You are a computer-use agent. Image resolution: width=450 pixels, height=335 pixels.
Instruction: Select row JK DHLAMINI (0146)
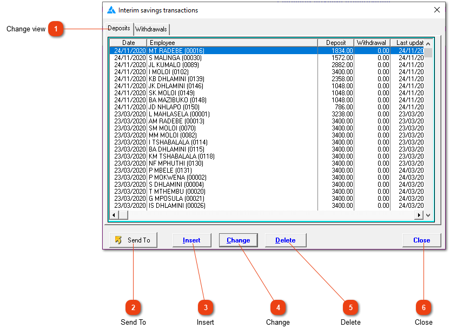click(267, 86)
